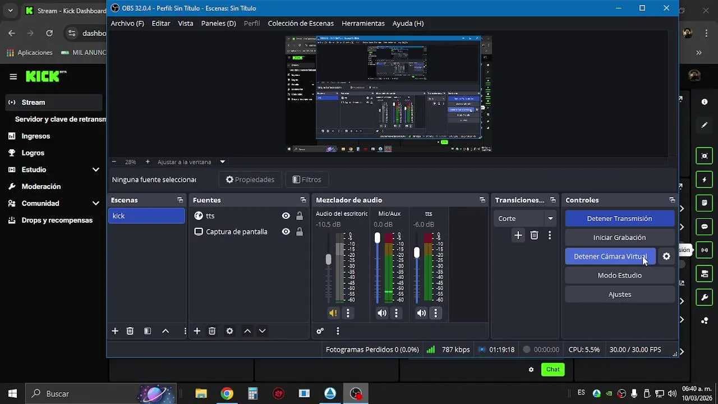
Task: Toggle the lock on Captura de pantalla source
Action: click(300, 232)
